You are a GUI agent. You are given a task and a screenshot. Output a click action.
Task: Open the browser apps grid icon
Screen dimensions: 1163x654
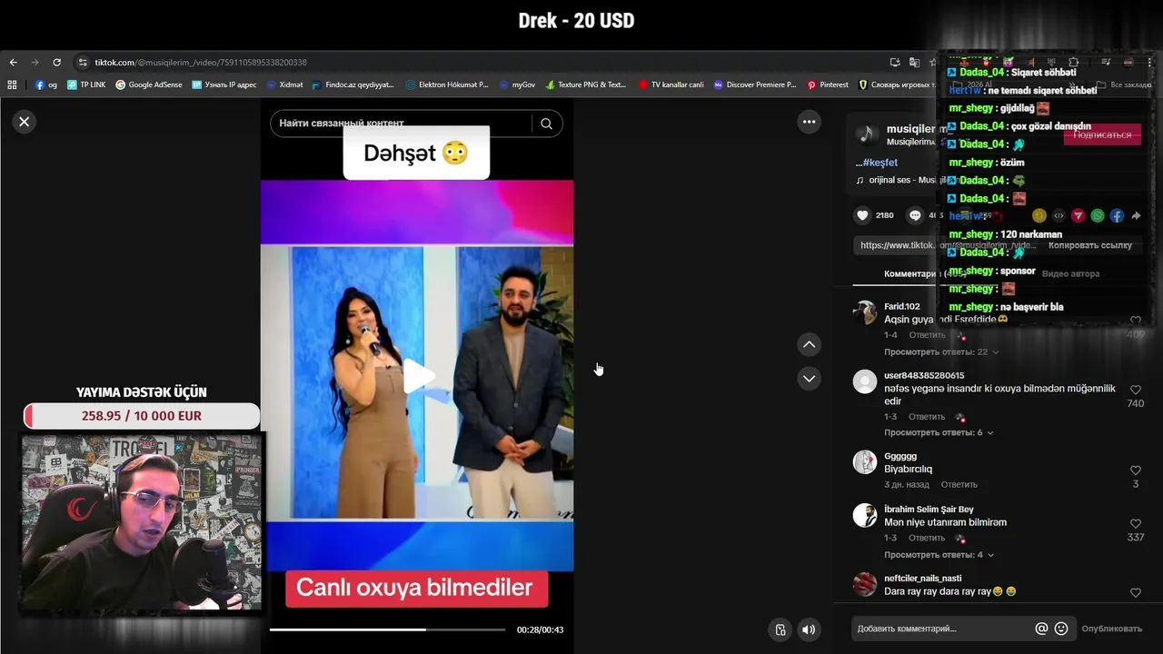pyautogui.click(x=12, y=84)
